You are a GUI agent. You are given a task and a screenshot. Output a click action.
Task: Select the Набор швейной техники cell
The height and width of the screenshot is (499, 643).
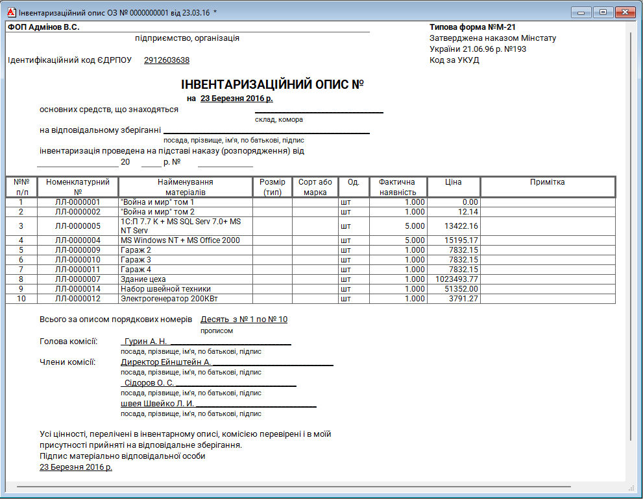[x=165, y=289]
